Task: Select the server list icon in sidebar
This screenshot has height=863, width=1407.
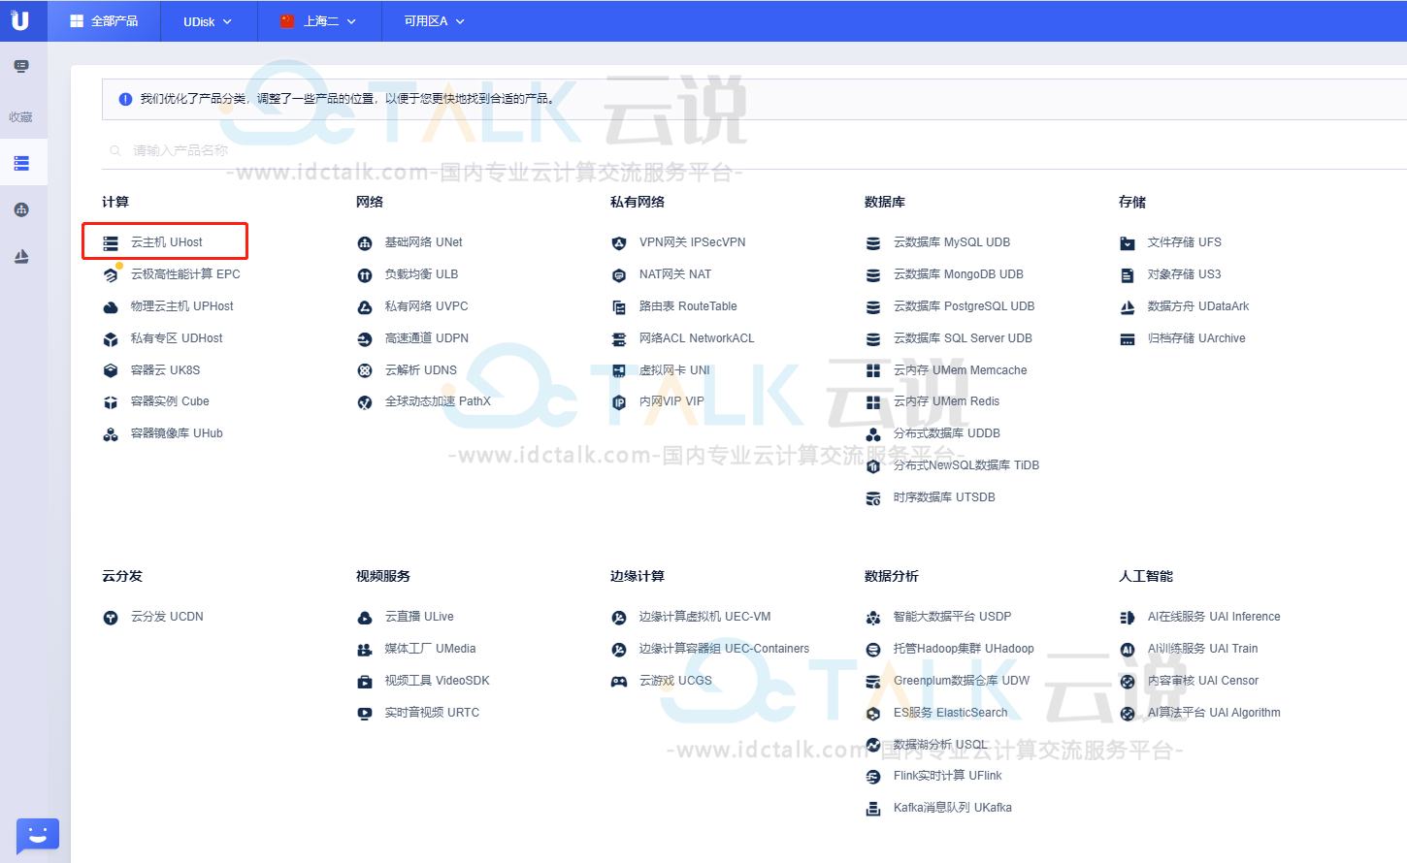Action: click(21, 163)
